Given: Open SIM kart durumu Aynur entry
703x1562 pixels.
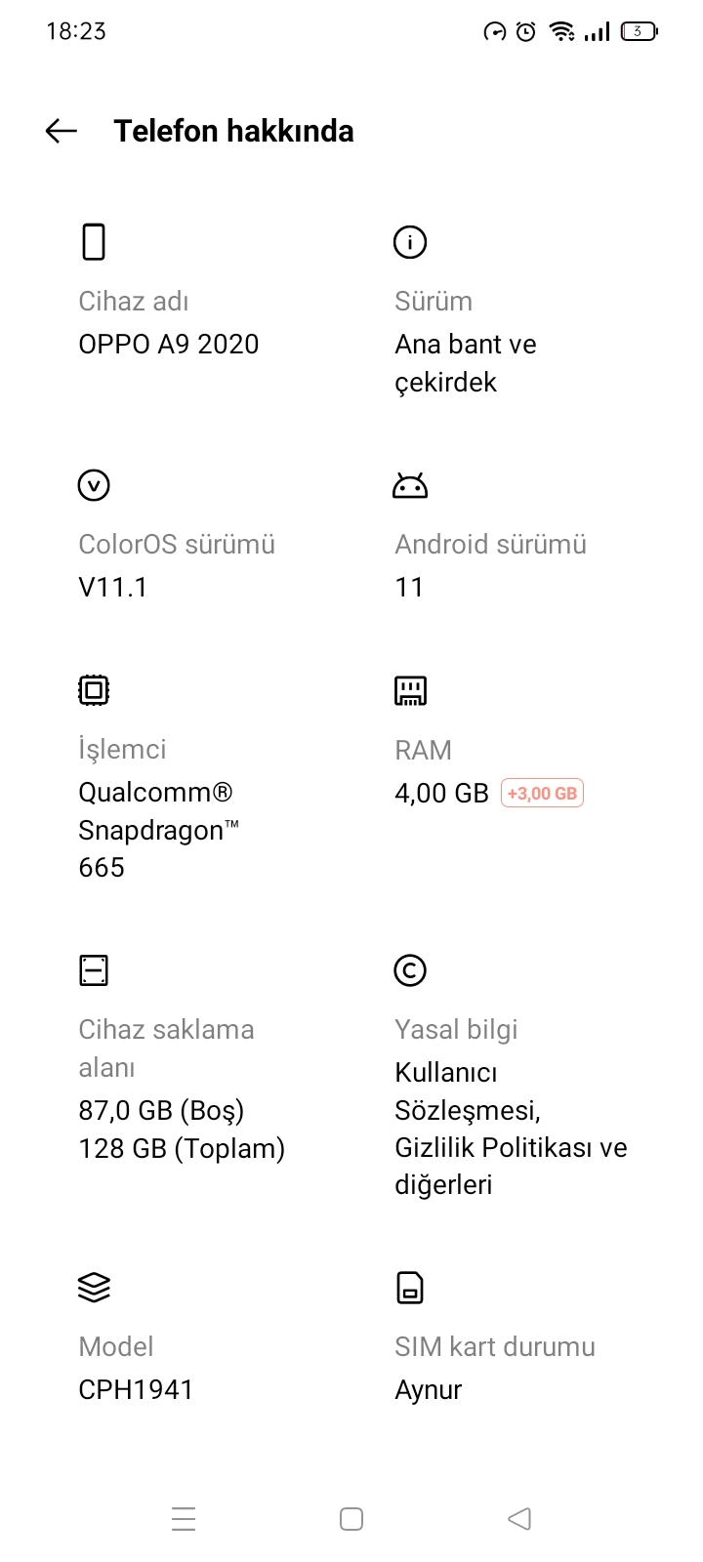Looking at the screenshot, I should [495, 1367].
